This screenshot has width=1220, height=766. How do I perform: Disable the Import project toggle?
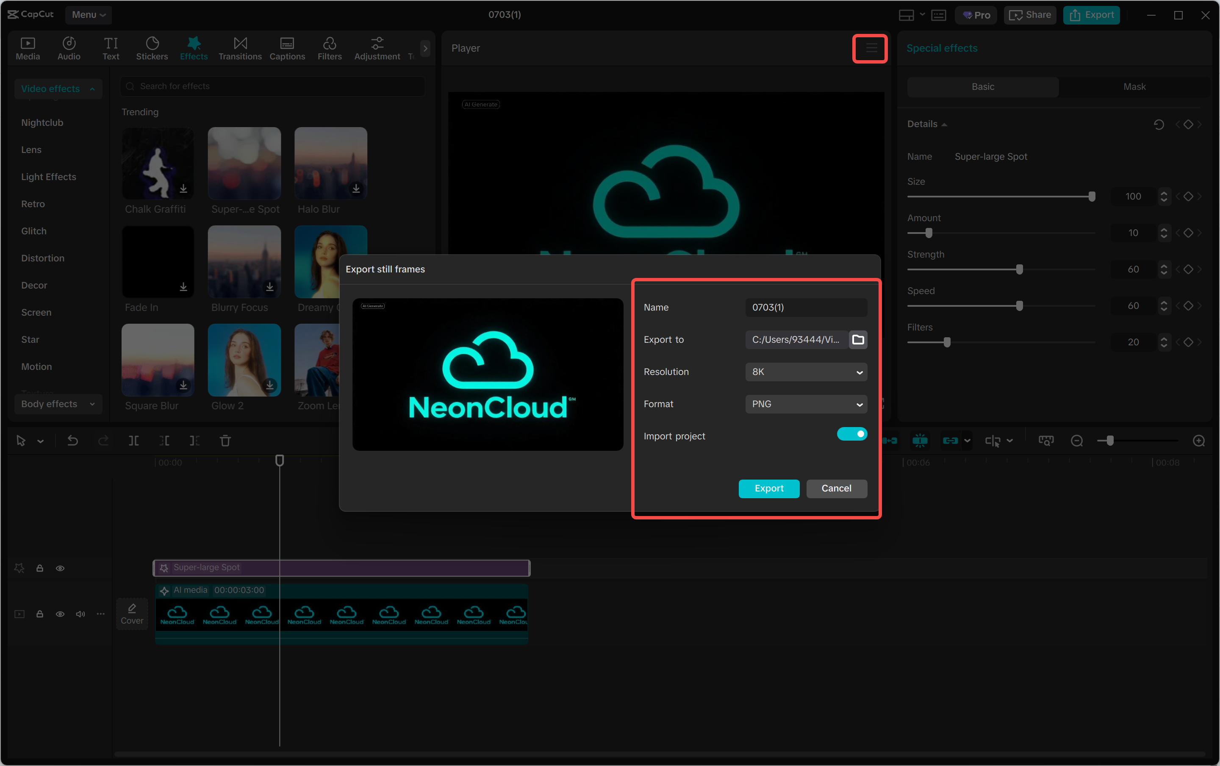pos(852,434)
